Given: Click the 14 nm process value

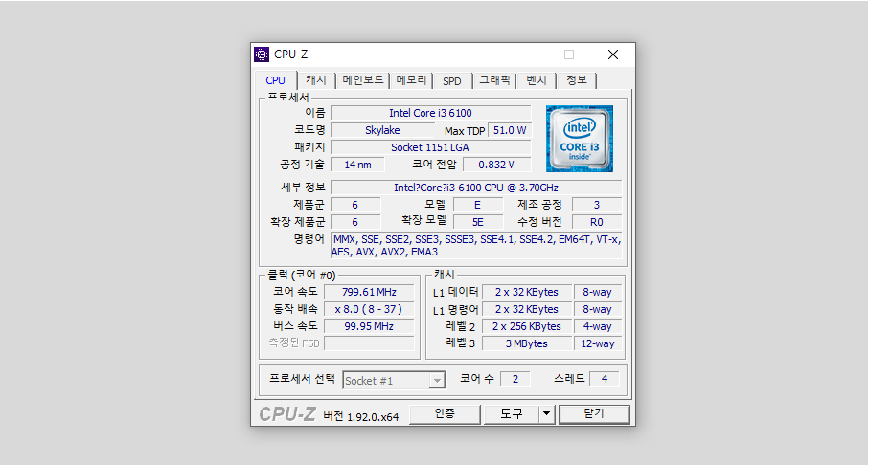Looking at the screenshot, I should pos(357,165).
